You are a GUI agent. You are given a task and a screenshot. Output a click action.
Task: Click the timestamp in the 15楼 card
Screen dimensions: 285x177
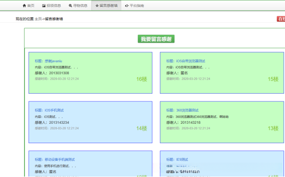196,79
